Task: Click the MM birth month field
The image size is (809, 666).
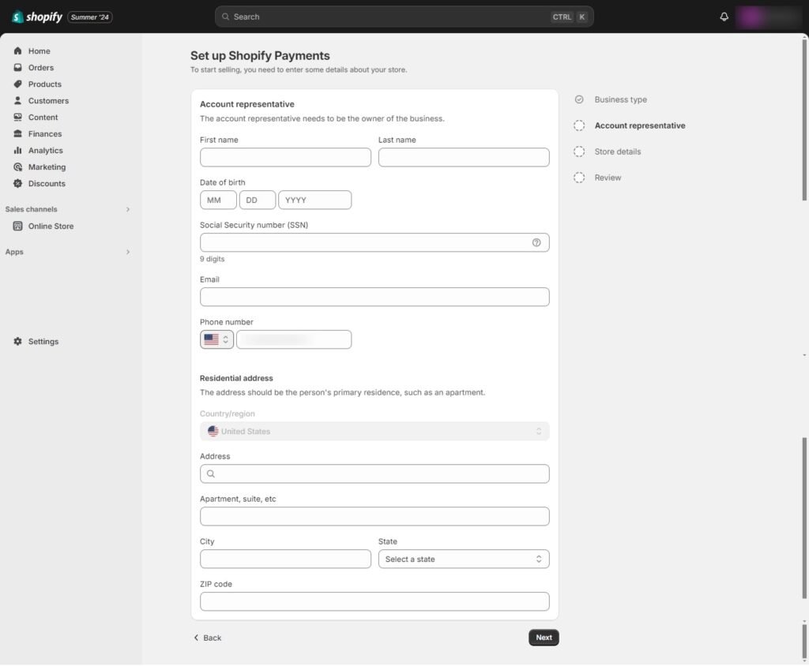Action: pyautogui.click(x=218, y=200)
